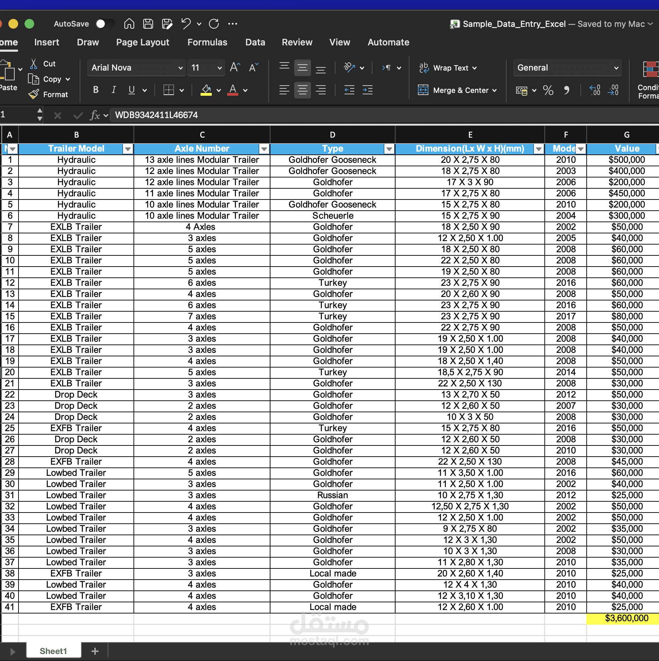This screenshot has width=659, height=661.
Task: Click the Copy button
Action: pos(45,79)
